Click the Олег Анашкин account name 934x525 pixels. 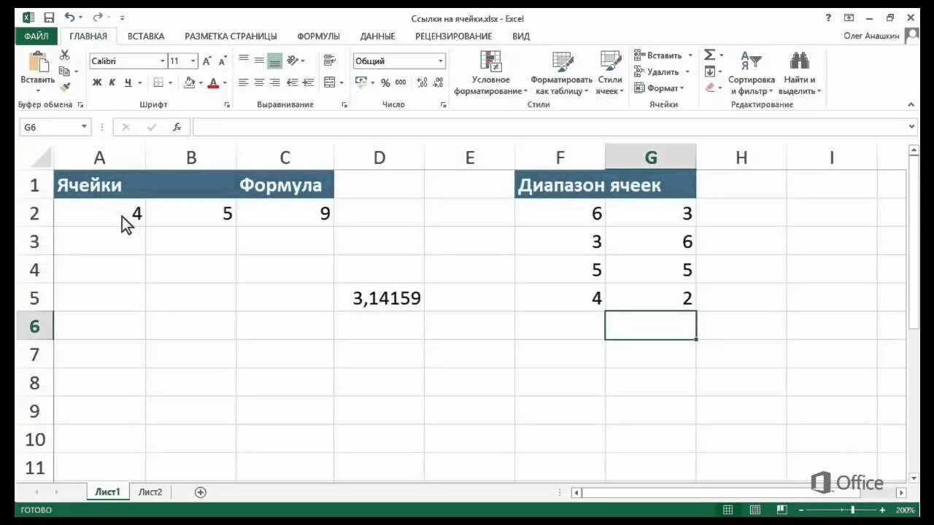coord(871,36)
